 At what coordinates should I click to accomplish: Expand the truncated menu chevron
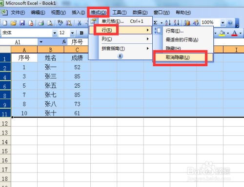pos(120,56)
